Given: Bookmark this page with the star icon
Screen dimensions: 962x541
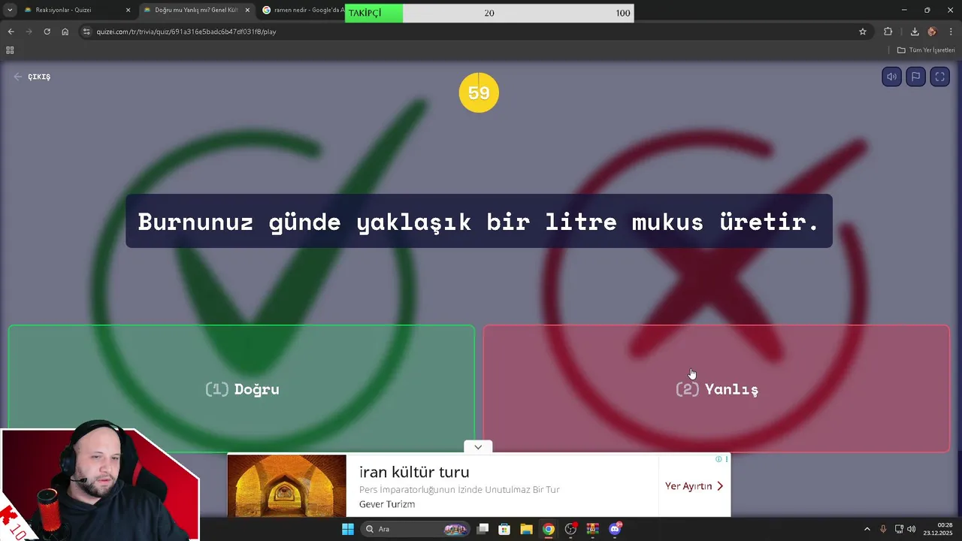Looking at the screenshot, I should tap(863, 32).
